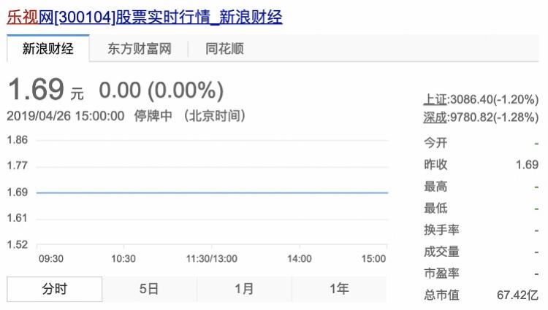Click the 今开 label
548x310 pixels.
tap(435, 143)
